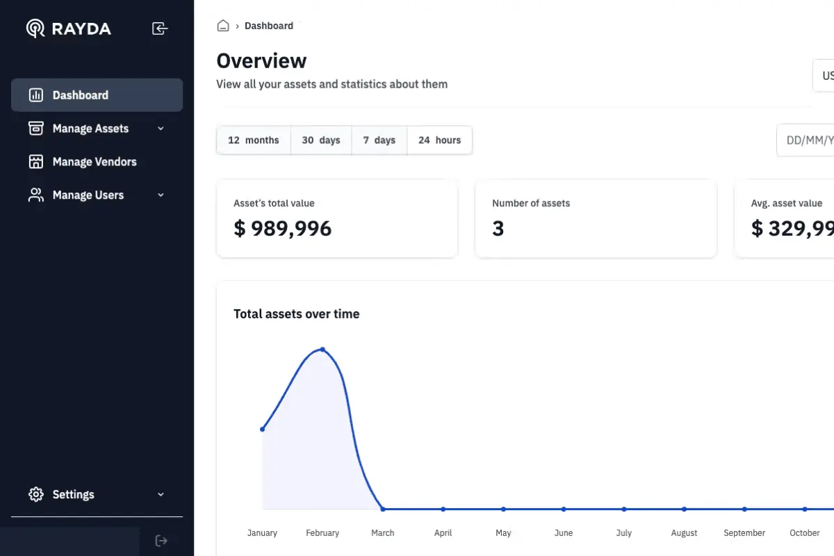Click the August data point on chart
834x556 pixels.
click(685, 509)
